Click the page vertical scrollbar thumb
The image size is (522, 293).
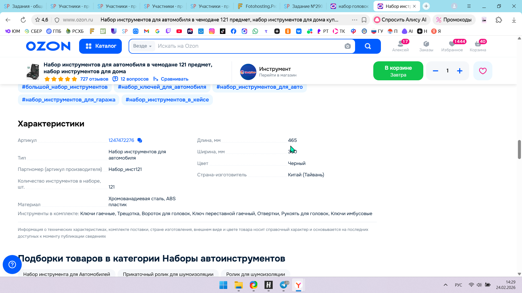coord(519,149)
